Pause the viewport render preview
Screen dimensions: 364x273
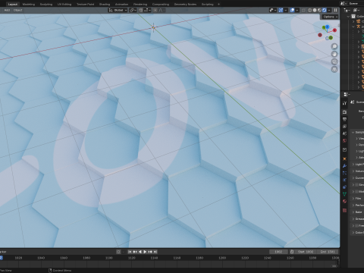336,10
